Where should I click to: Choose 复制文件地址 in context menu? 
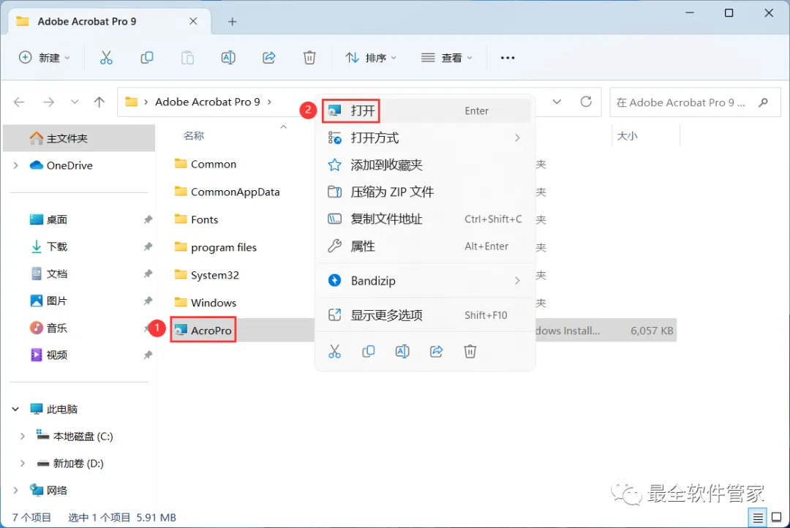425,219
